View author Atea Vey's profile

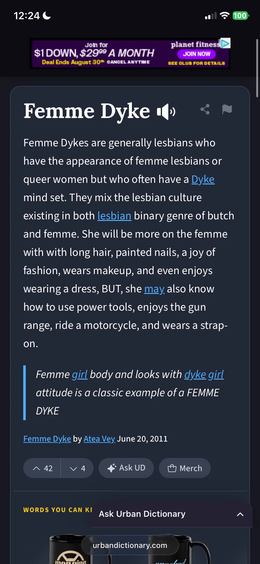[99, 439]
